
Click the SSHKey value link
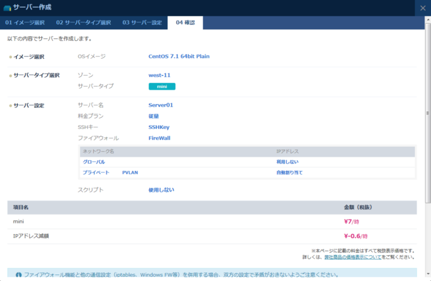click(158, 127)
